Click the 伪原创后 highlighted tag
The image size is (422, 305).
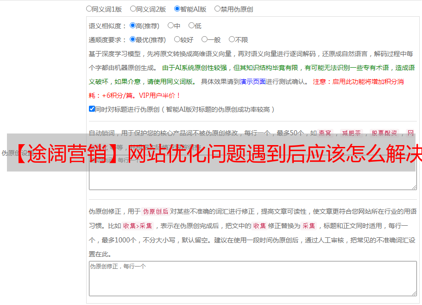tap(156, 211)
